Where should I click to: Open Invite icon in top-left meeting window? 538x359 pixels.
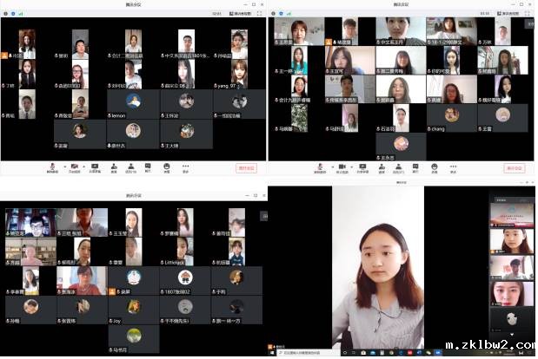click(114, 166)
